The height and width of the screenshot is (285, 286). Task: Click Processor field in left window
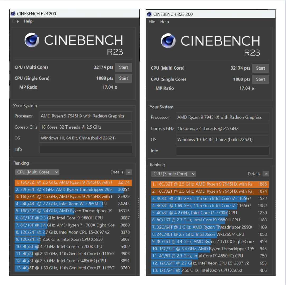pyautogui.click(x=86, y=116)
